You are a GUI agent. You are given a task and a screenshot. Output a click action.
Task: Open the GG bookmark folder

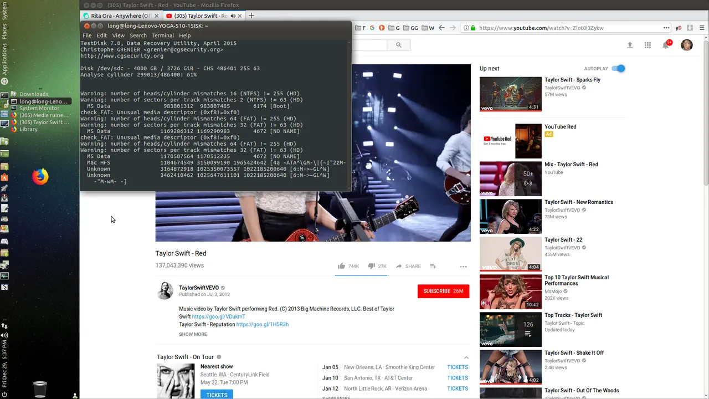click(411, 28)
